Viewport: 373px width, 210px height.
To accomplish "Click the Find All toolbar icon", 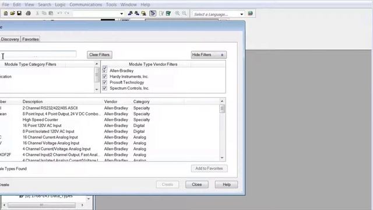I will (144, 13).
